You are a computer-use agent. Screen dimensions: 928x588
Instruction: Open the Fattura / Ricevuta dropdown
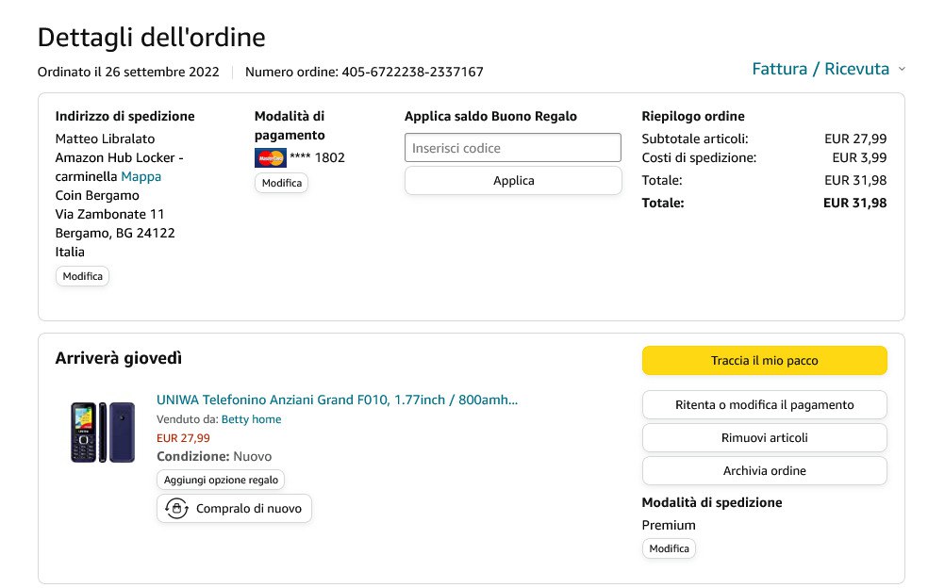click(x=820, y=69)
